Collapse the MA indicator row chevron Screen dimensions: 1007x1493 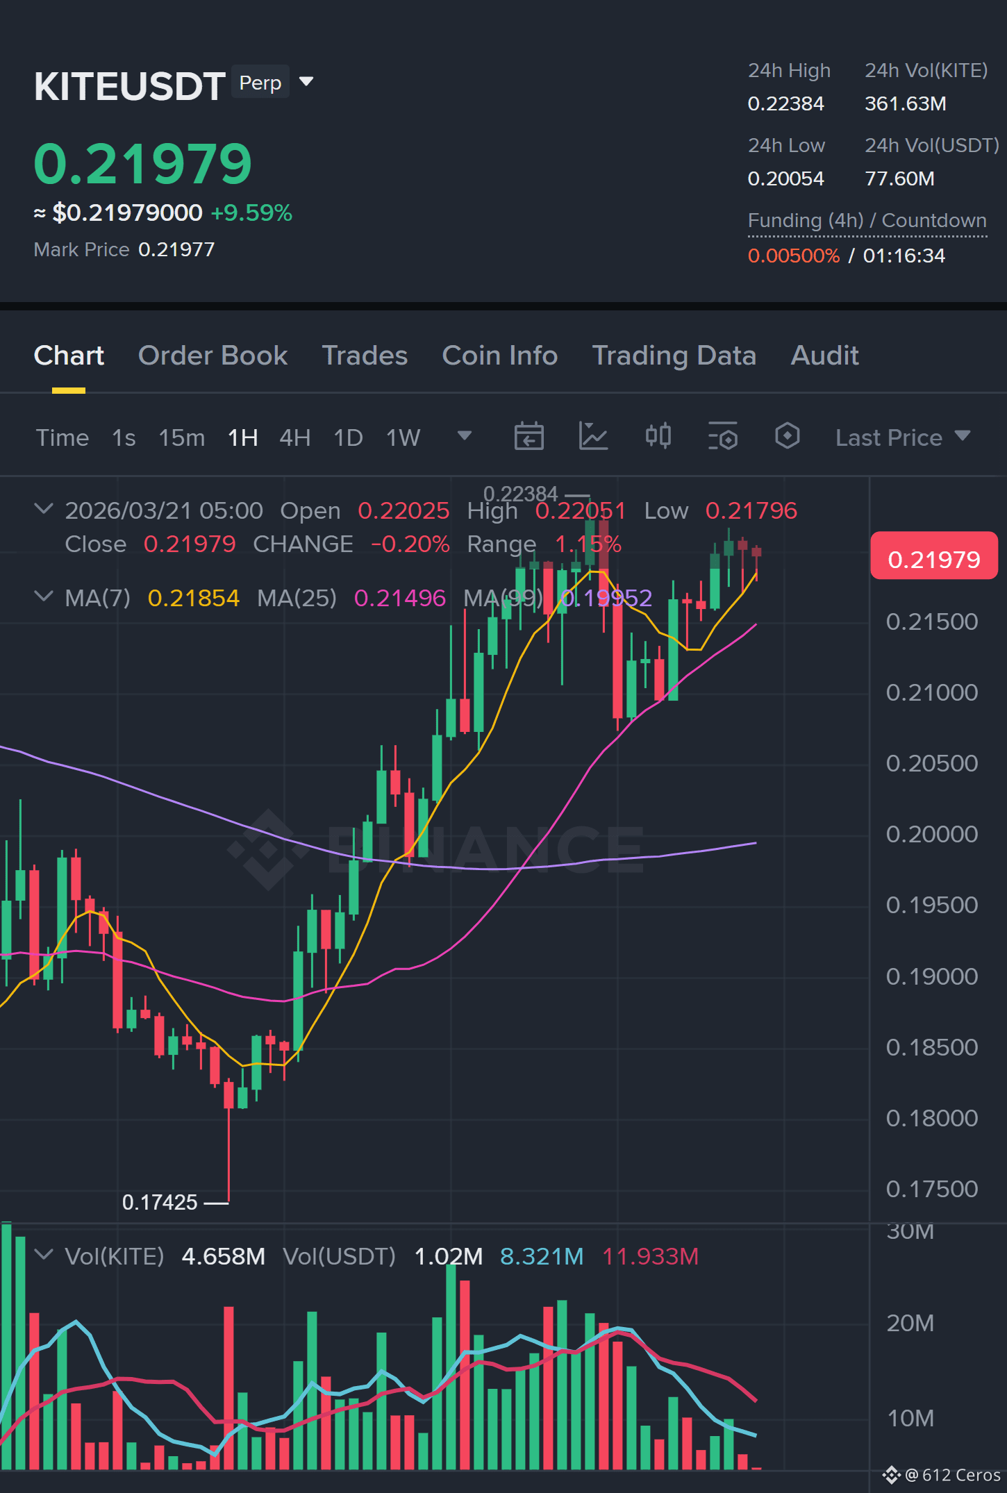point(44,597)
